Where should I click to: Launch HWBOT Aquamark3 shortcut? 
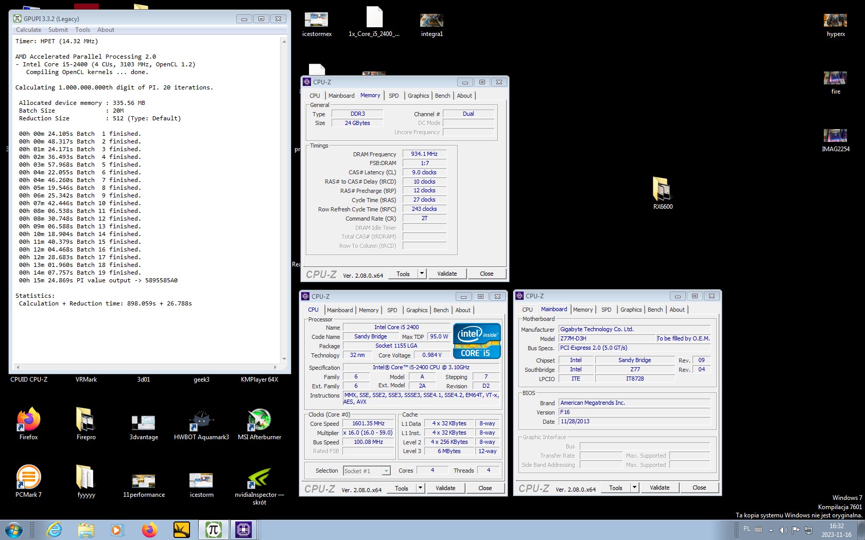[201, 423]
